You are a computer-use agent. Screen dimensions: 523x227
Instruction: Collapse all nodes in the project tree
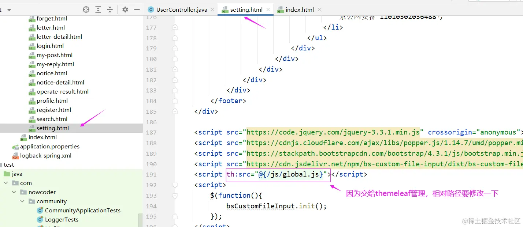(110, 10)
